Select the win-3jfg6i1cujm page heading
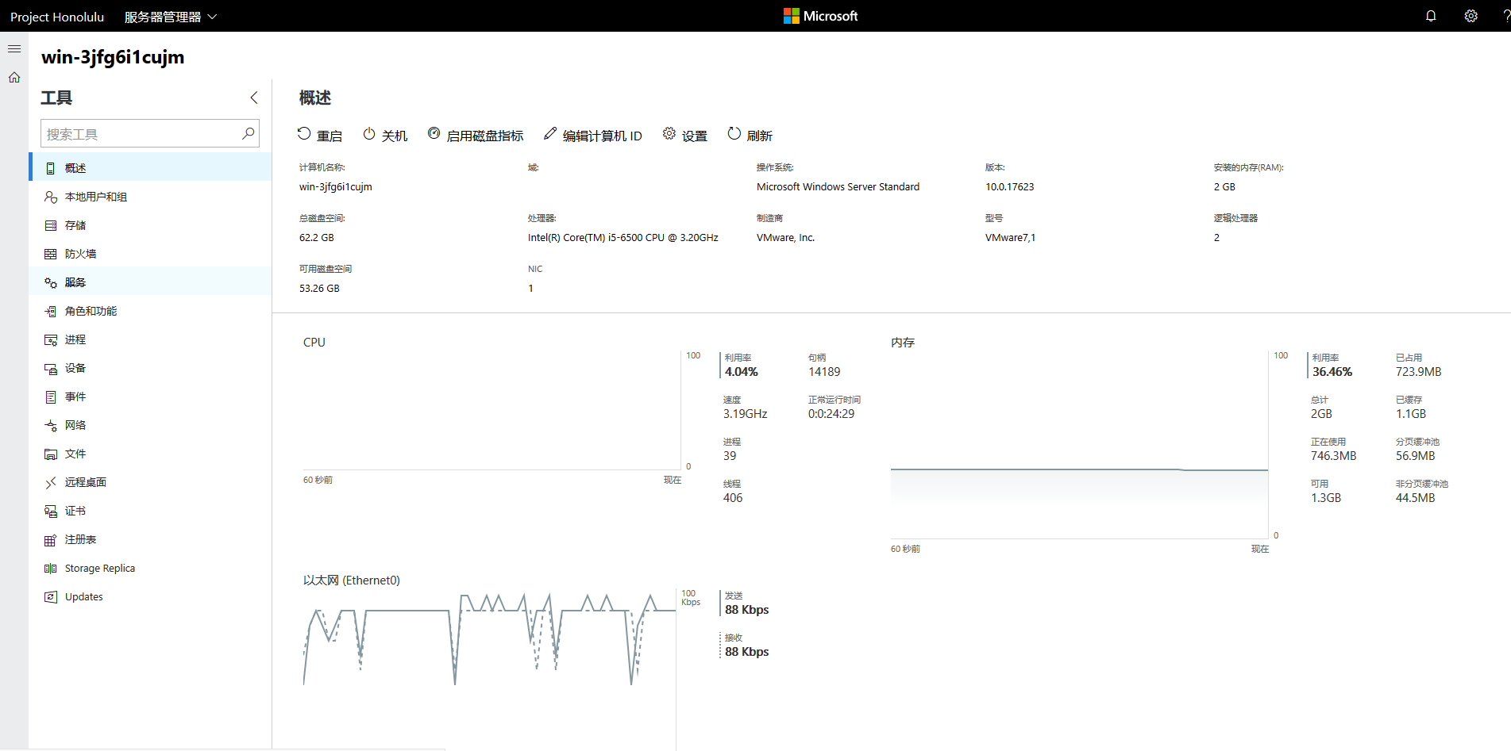Viewport: 1511px width, 751px height. click(113, 57)
